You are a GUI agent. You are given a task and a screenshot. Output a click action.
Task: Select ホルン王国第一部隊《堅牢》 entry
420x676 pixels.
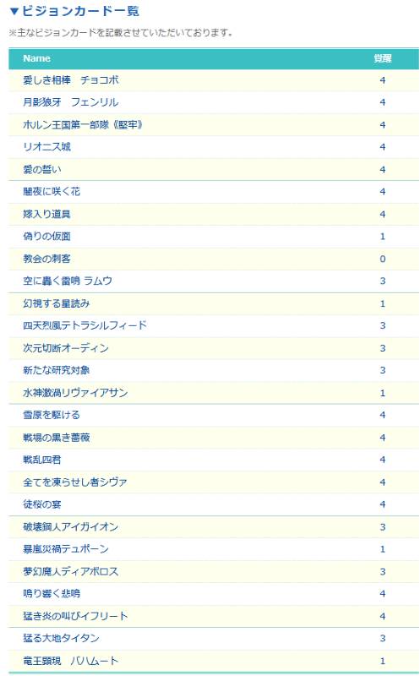coord(83,125)
